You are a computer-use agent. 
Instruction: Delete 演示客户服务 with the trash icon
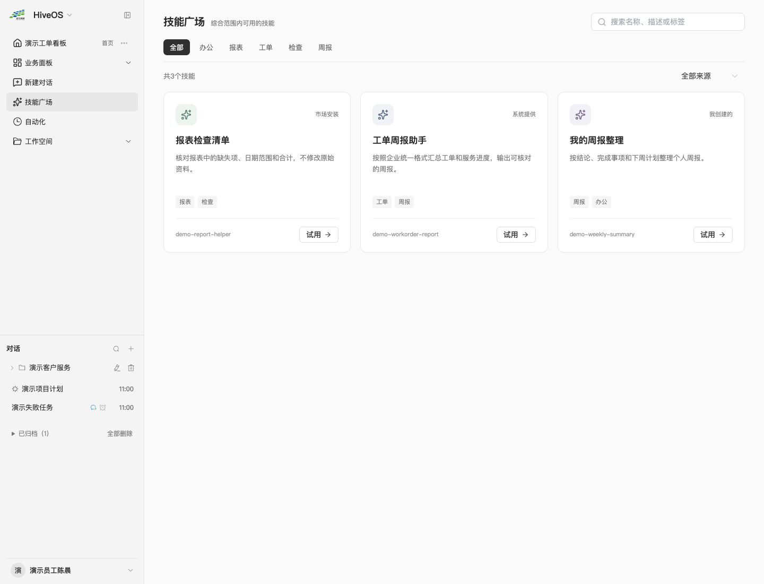131,368
